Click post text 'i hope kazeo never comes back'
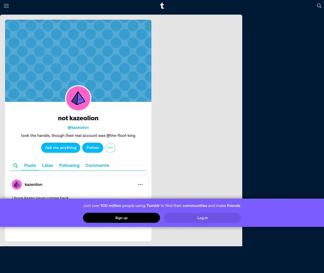324x273 pixels. (40, 197)
